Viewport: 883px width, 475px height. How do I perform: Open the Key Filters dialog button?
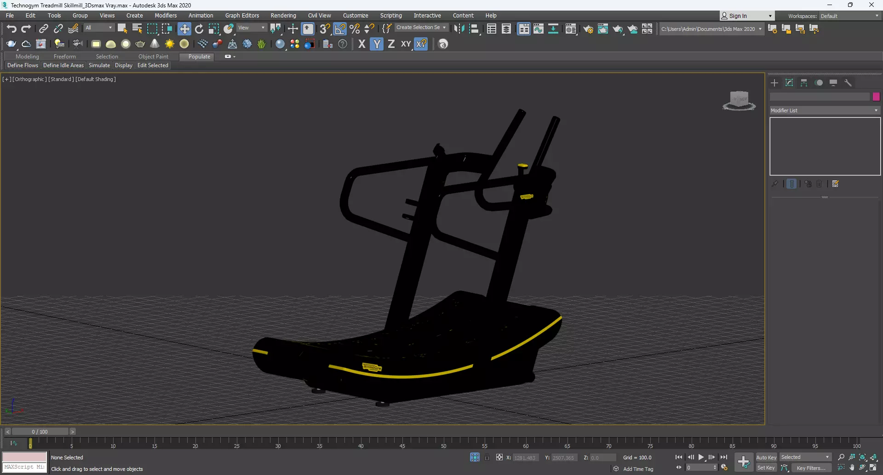(x=811, y=468)
